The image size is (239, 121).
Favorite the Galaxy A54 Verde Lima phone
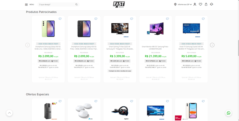click(60, 19)
